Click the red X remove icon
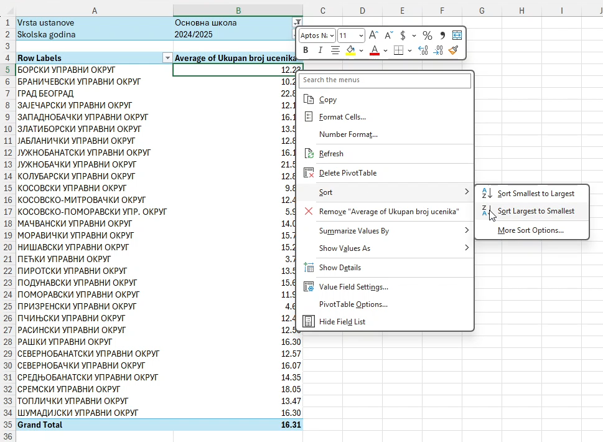Viewport: 603px width, 442px height. pyautogui.click(x=309, y=211)
